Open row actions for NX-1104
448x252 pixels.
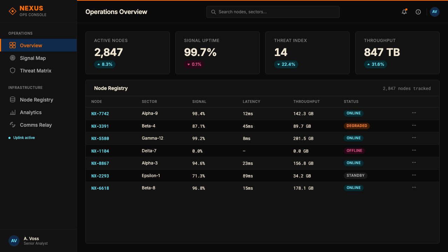pos(414,150)
